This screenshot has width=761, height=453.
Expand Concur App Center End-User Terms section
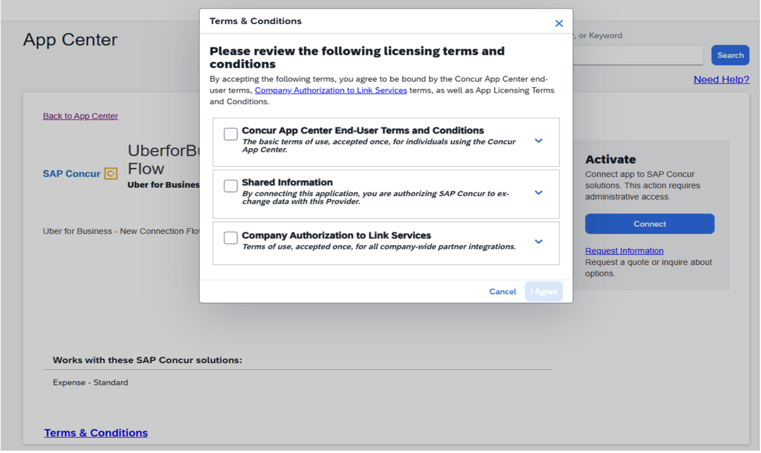pyautogui.click(x=538, y=141)
